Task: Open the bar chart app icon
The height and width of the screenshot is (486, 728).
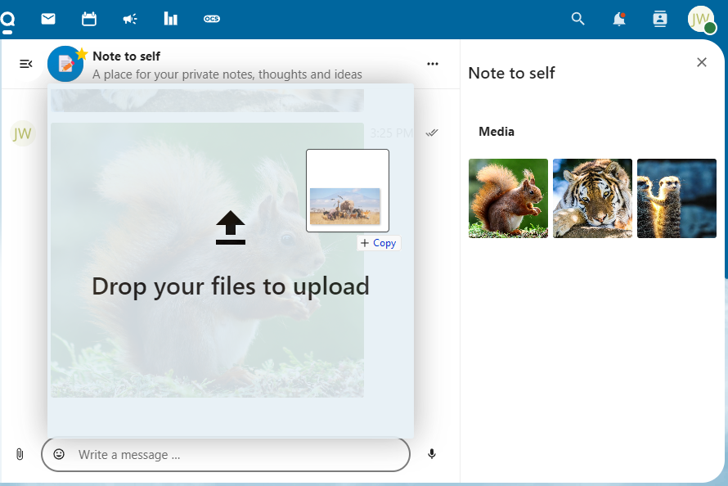Action: tap(171, 19)
